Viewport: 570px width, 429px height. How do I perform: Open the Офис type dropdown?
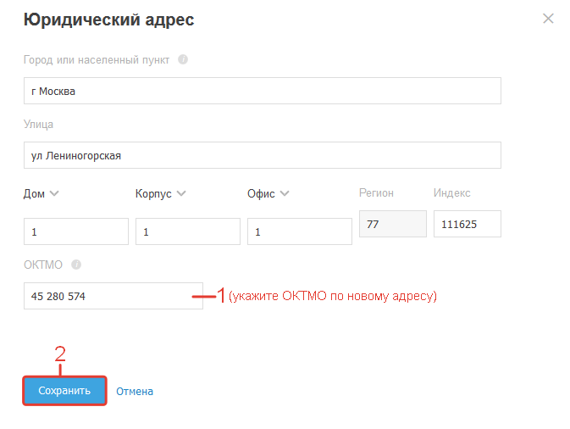pyautogui.click(x=268, y=193)
